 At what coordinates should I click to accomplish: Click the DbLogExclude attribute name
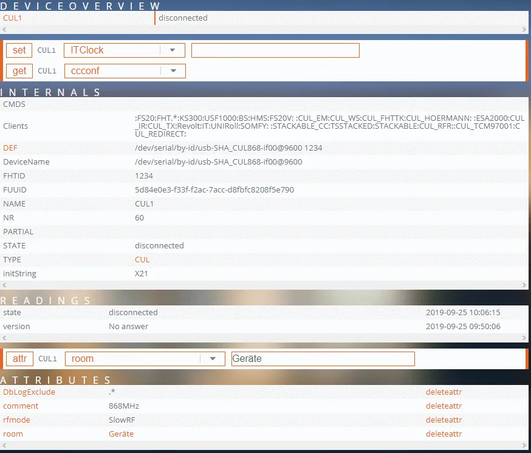[29, 392]
